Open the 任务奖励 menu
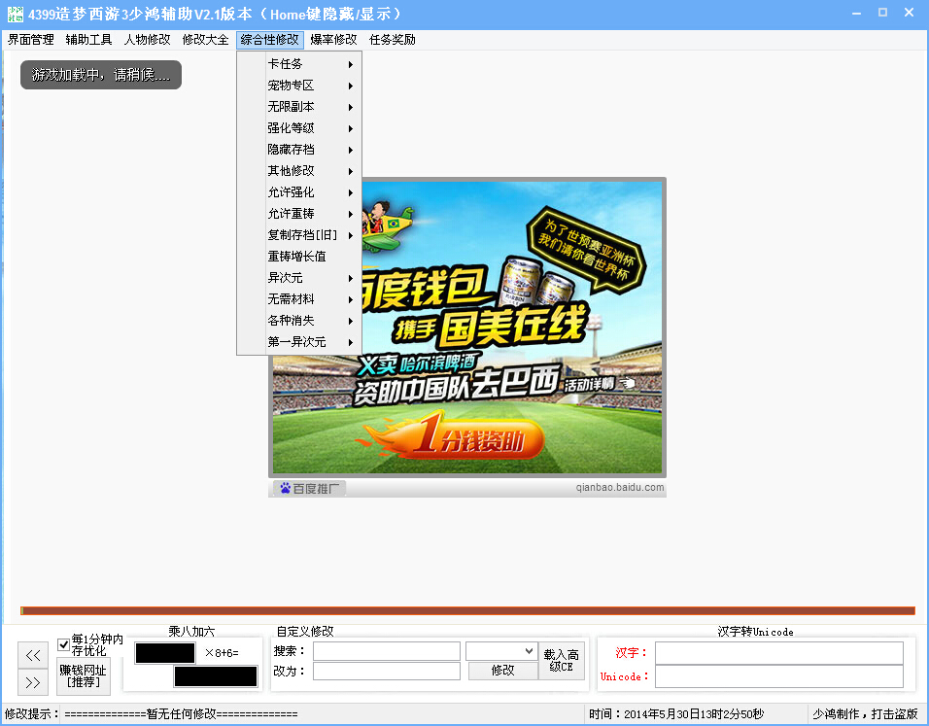929x726 pixels. tap(393, 40)
